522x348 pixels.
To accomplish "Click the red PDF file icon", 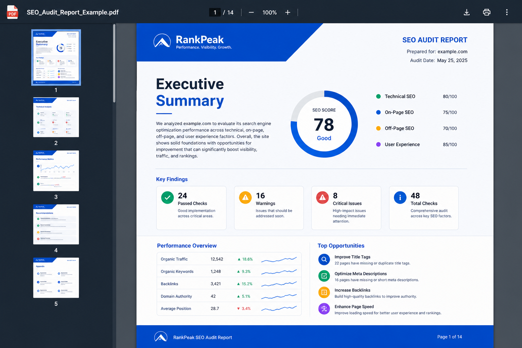I will pos(13,12).
